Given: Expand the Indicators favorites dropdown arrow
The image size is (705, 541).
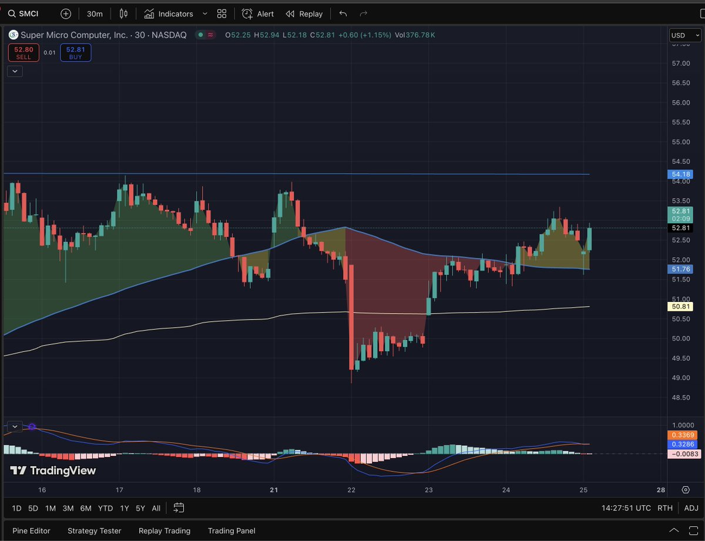Looking at the screenshot, I should pyautogui.click(x=204, y=14).
